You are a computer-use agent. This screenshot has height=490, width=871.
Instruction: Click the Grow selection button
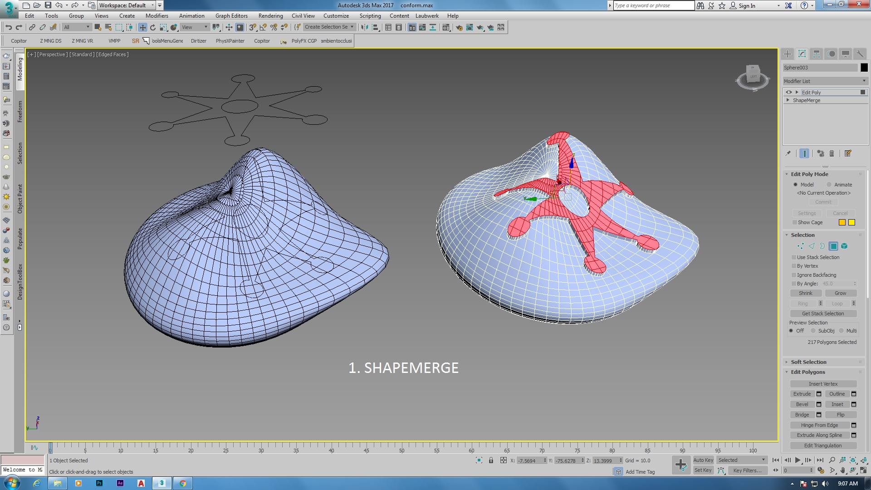point(840,294)
